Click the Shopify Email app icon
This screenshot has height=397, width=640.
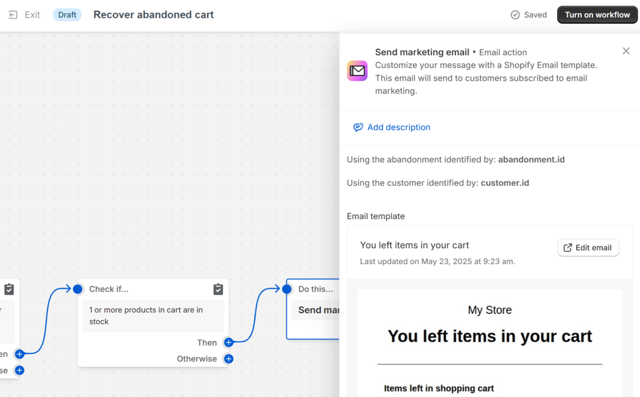click(x=357, y=71)
